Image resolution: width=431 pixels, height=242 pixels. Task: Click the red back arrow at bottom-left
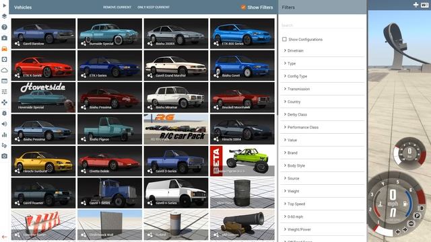pyautogui.click(x=5, y=237)
